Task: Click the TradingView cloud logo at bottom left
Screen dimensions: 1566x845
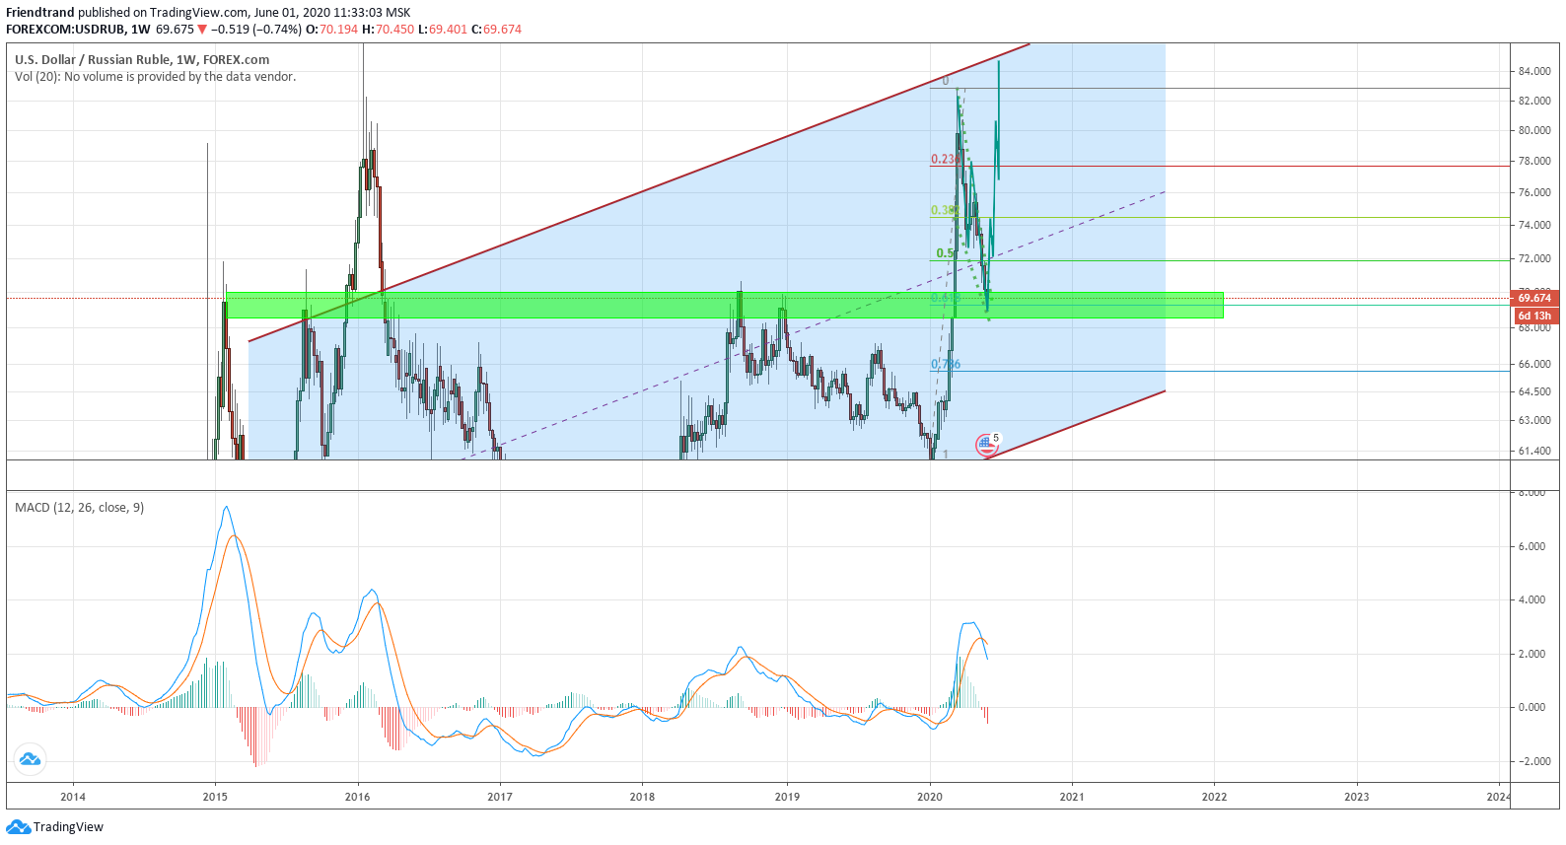Action: (x=18, y=827)
